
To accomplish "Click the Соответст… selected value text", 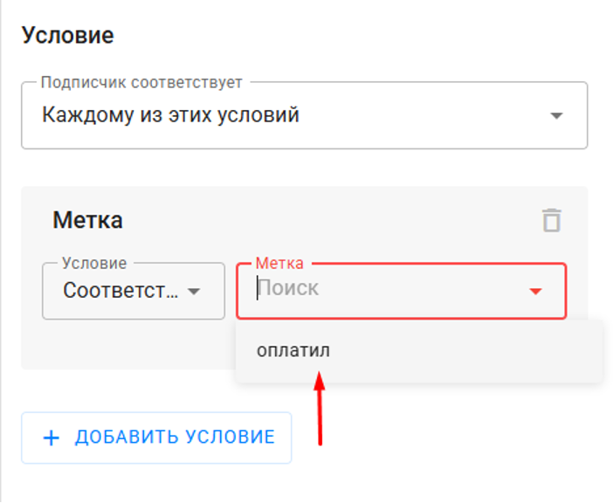I will tap(121, 291).
